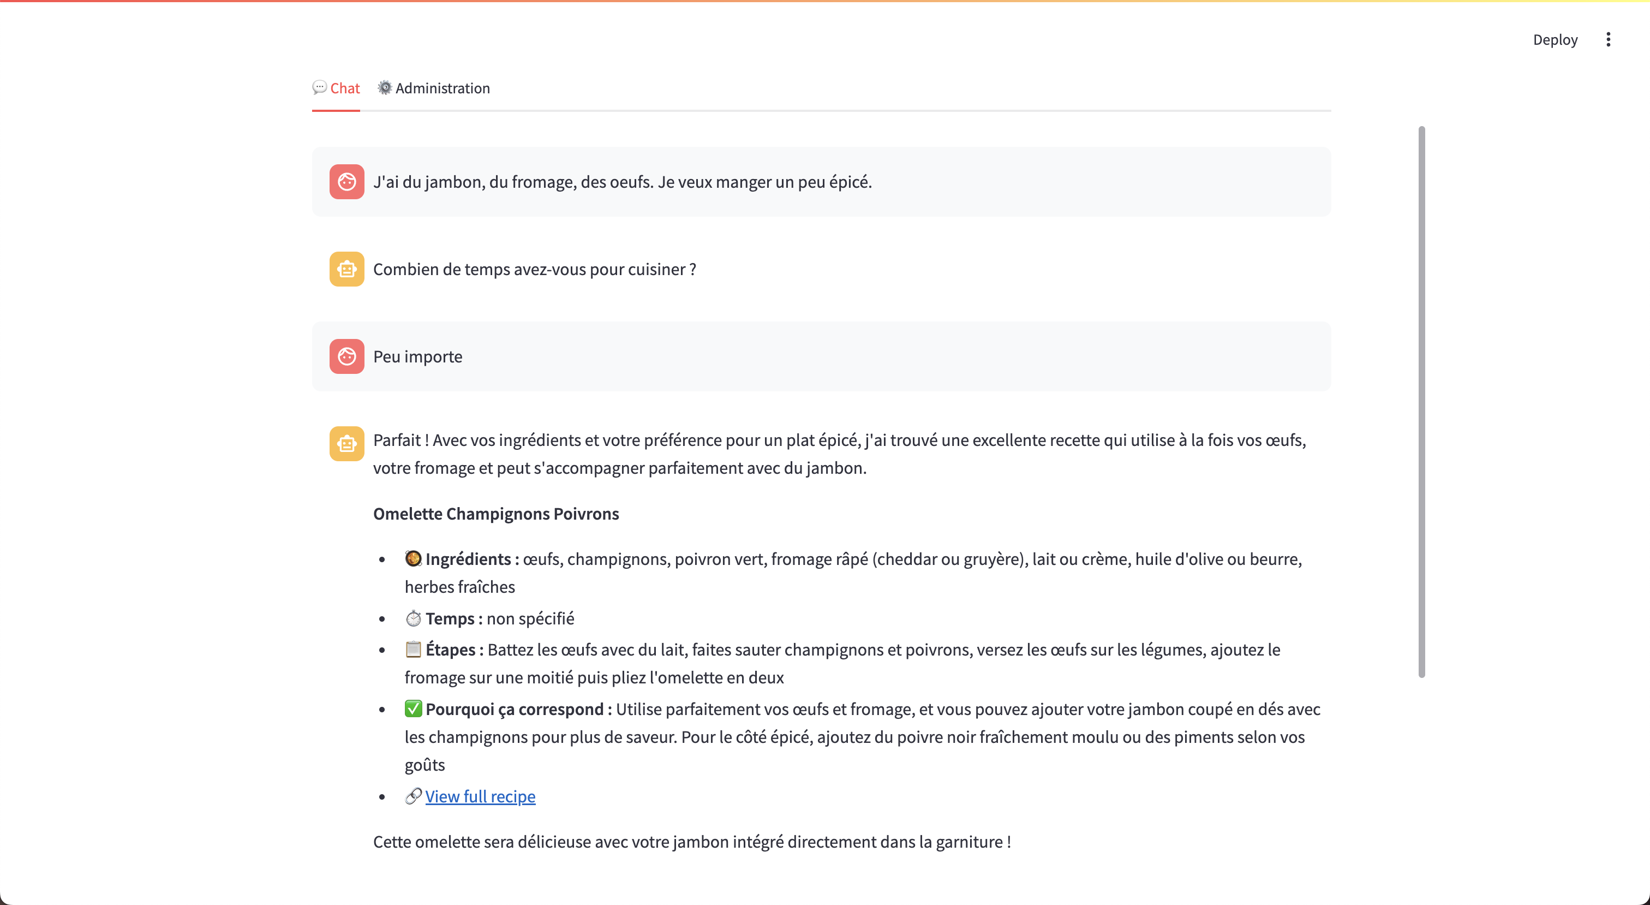Click user avatar next to "Peu importe"
Image resolution: width=1650 pixels, height=905 pixels.
(x=346, y=356)
